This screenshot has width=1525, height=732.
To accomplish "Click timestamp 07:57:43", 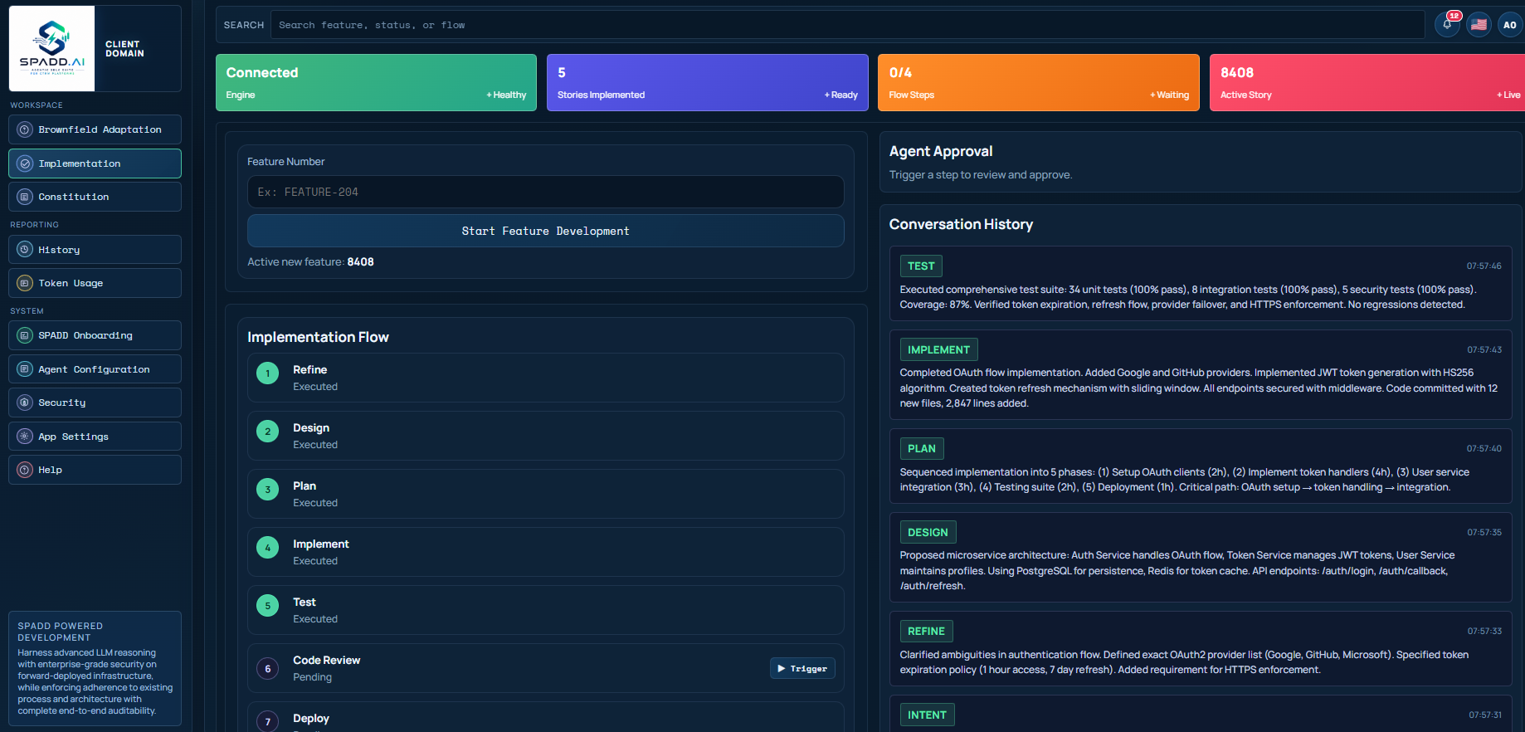I will 1484,349.
